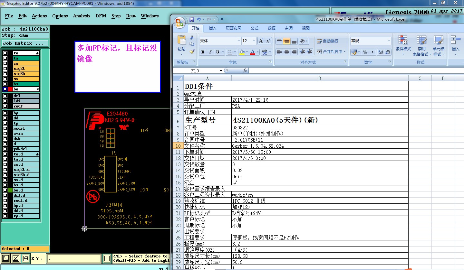
Task: Switch to the Excel 视图 tab
Action: point(306,28)
